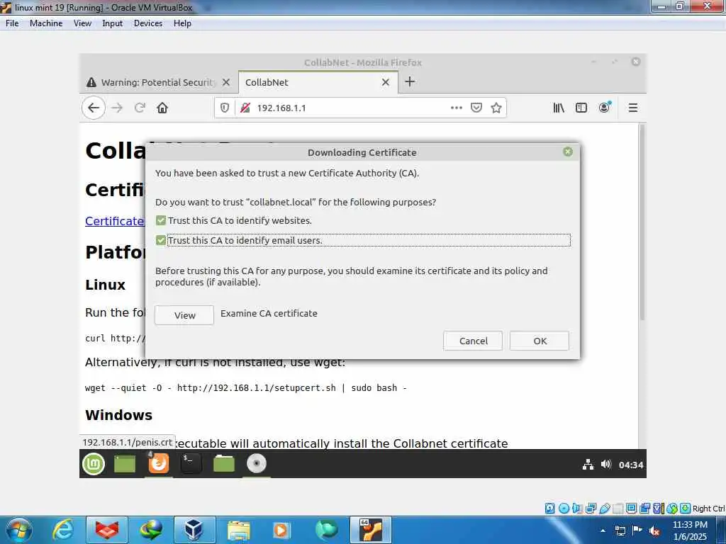The width and height of the screenshot is (726, 544).
Task: Open VirtualBox Devices menu
Action: (x=148, y=23)
